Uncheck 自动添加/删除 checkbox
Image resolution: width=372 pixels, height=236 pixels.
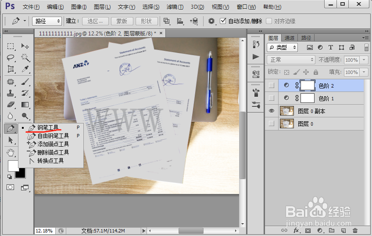223,21
